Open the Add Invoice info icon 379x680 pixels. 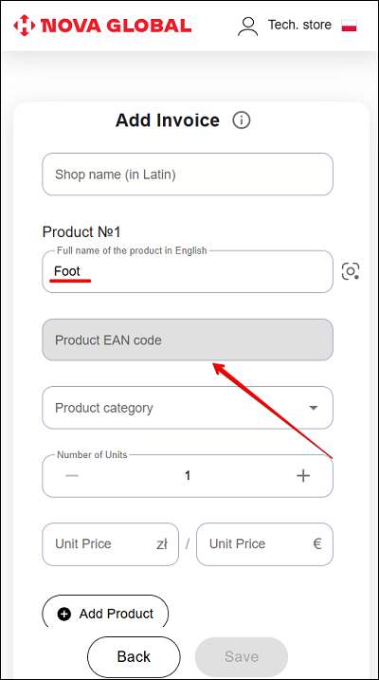(x=242, y=120)
